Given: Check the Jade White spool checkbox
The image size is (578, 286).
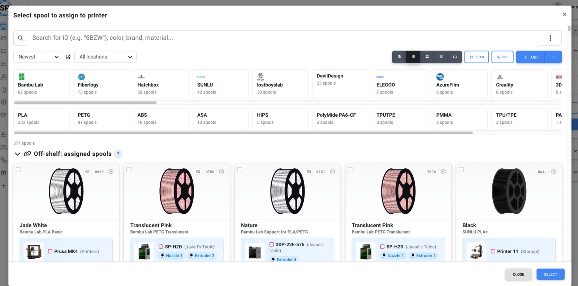Looking at the screenshot, I should 18,170.
